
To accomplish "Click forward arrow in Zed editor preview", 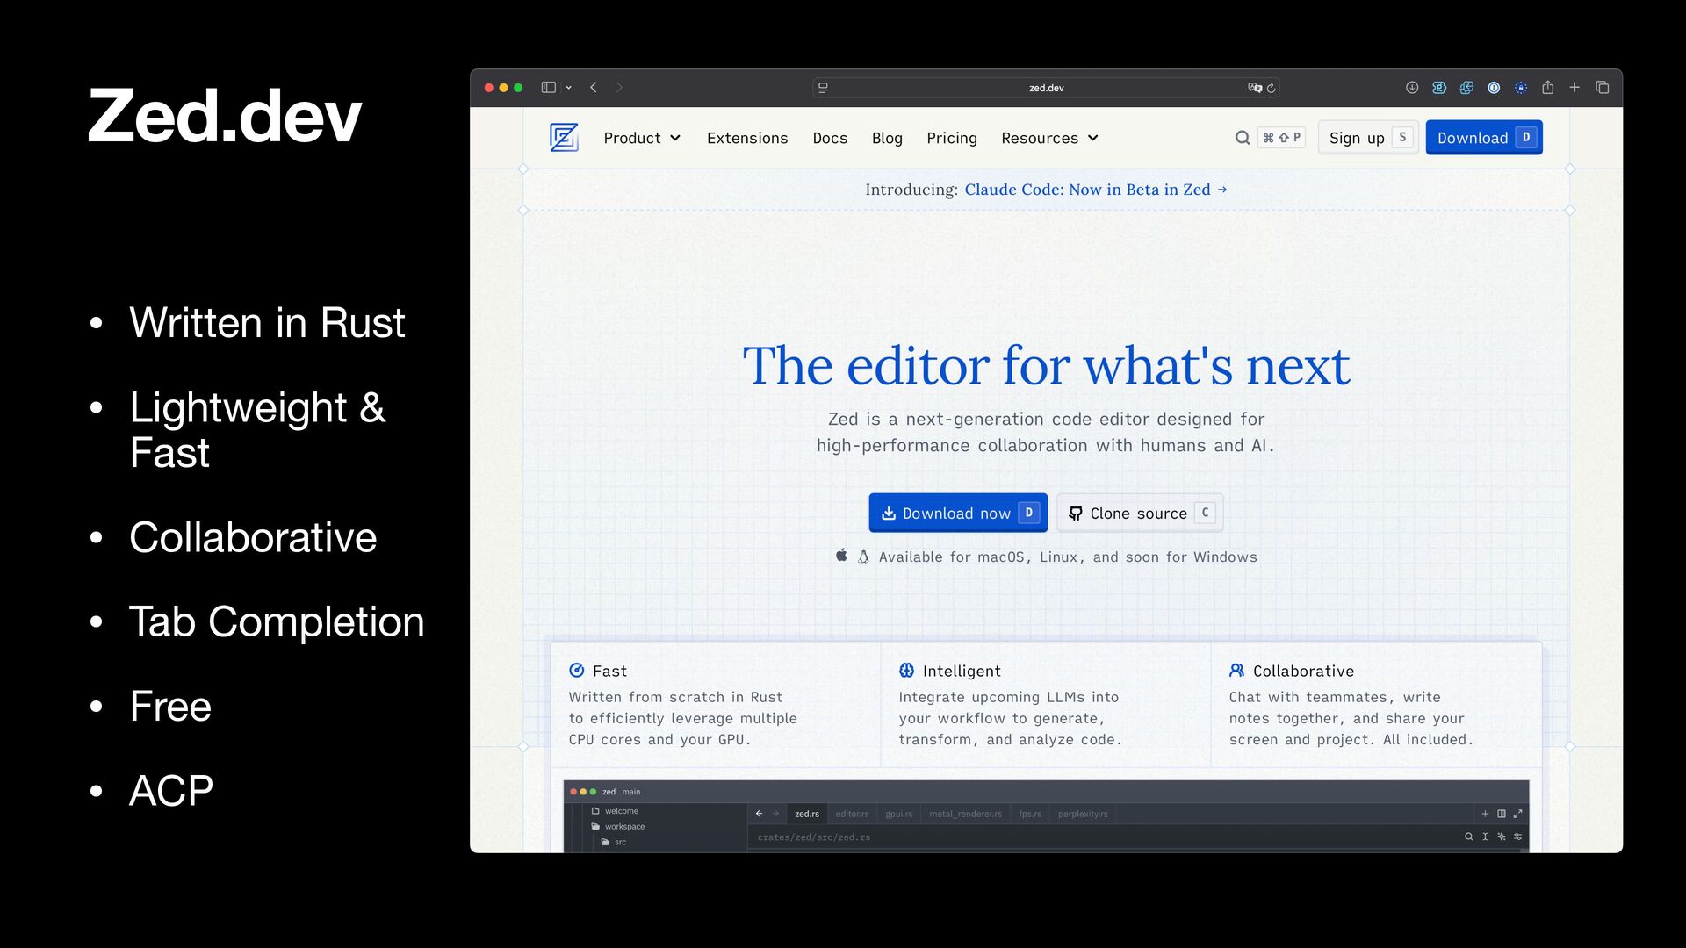I will pos(775,814).
